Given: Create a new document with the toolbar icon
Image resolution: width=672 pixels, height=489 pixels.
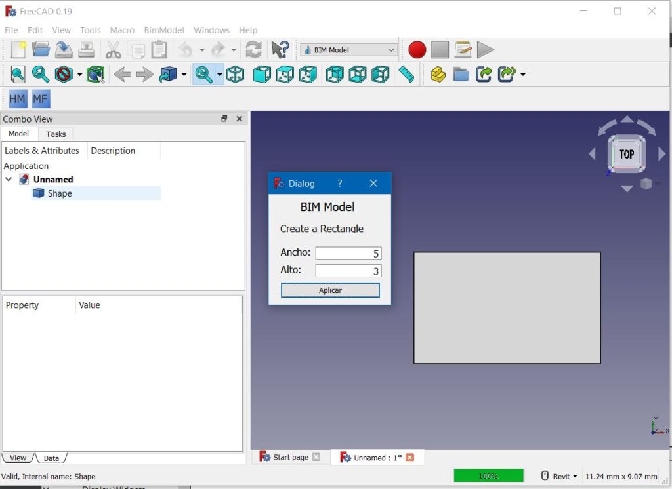Looking at the screenshot, I should 18,50.
